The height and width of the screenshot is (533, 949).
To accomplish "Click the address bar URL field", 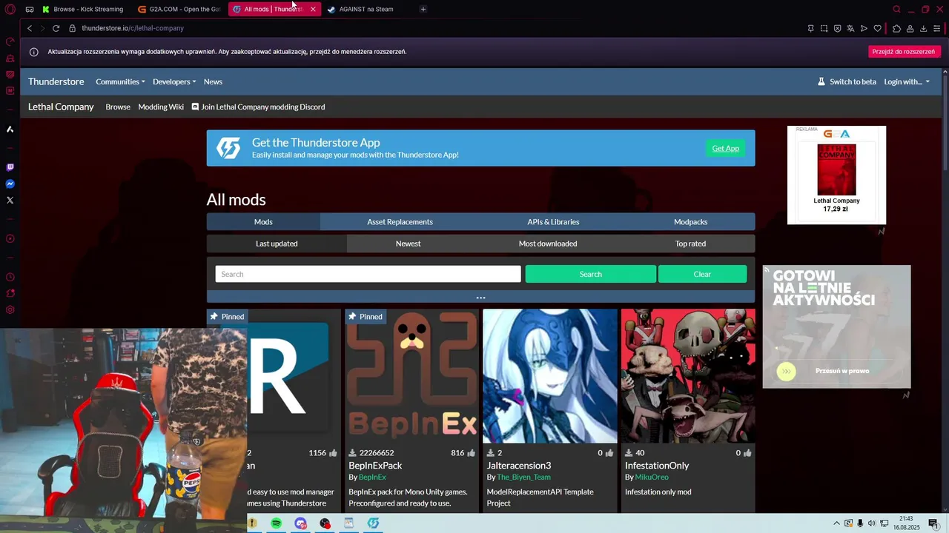I will click(x=437, y=28).
